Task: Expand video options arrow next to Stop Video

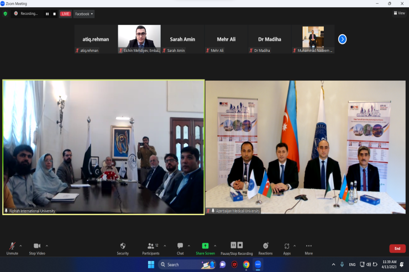Action: 47,246
